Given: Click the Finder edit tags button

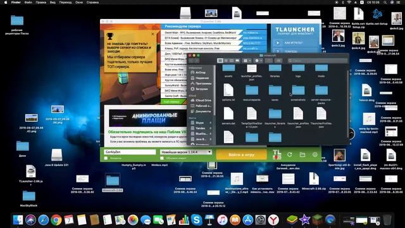Looking at the screenshot, I should tap(278, 61).
